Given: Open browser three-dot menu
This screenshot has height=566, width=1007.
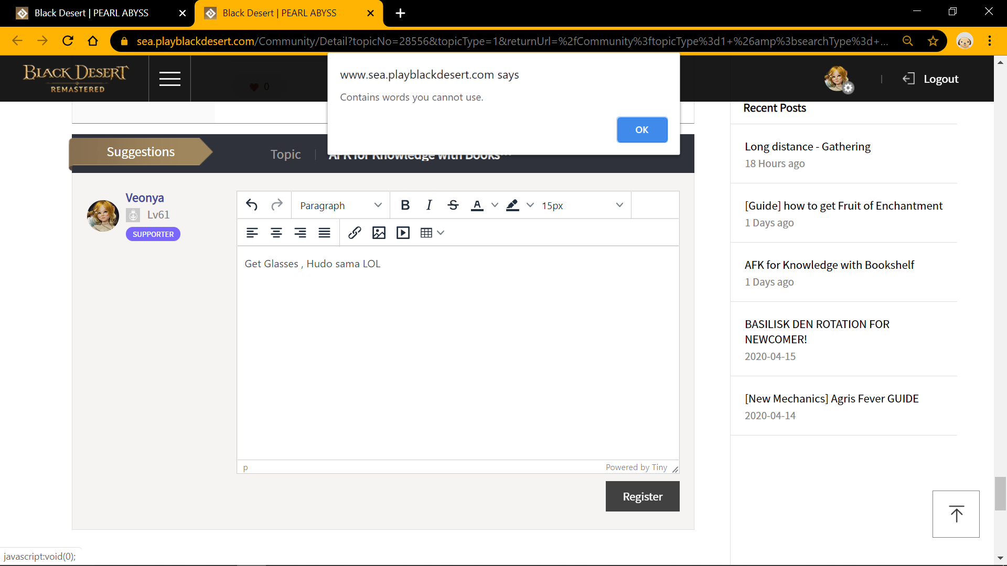Looking at the screenshot, I should (990, 41).
